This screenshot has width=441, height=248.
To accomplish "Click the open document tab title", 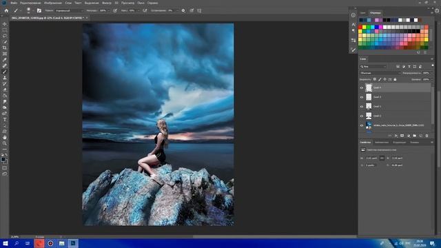I will point(48,18).
